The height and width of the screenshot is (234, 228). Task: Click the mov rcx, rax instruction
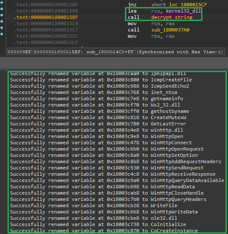pos(151,23)
